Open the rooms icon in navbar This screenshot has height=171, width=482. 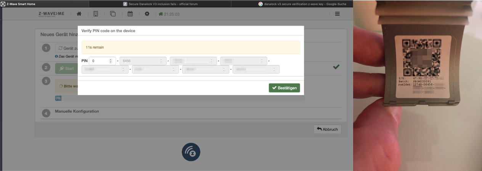(x=96, y=14)
